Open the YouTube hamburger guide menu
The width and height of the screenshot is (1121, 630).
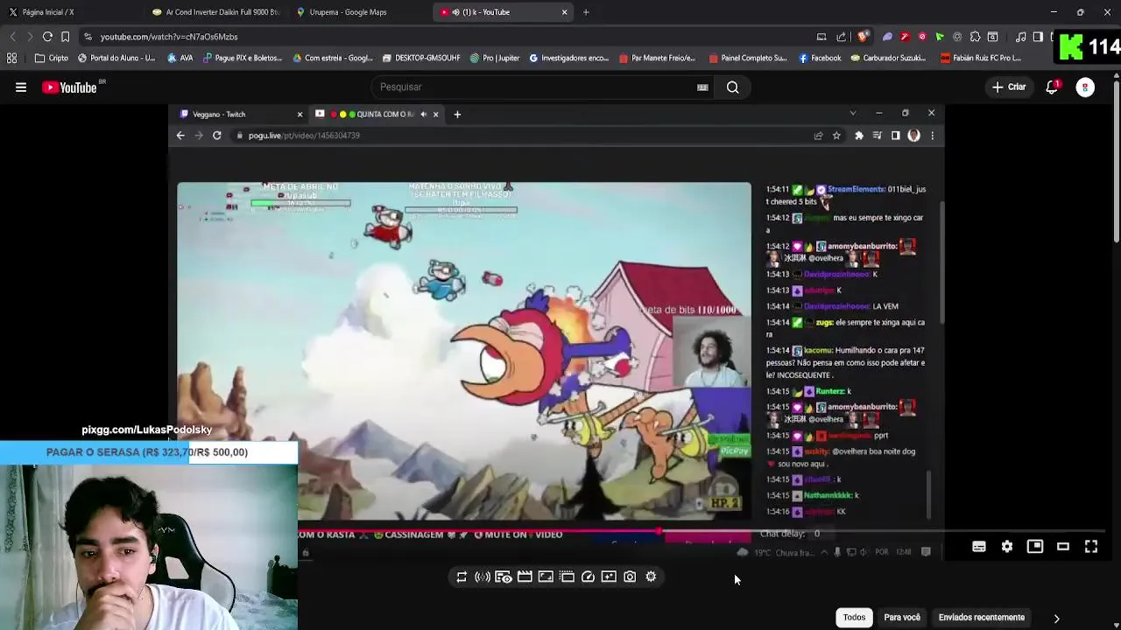click(21, 87)
